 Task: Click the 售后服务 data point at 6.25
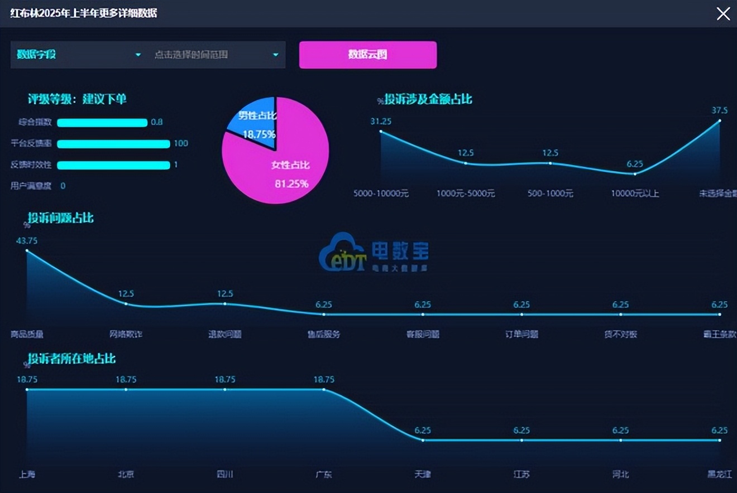click(x=324, y=315)
